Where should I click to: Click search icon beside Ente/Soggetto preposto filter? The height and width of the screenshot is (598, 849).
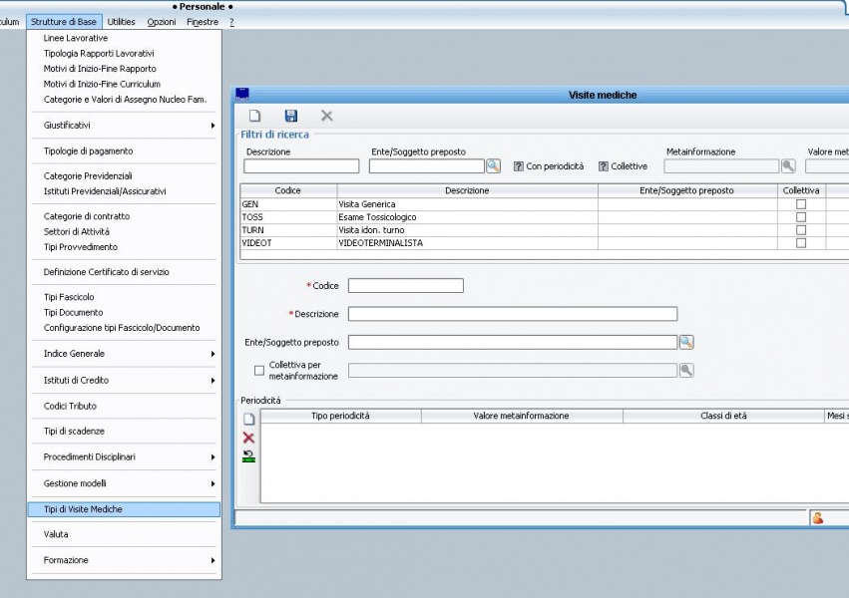(493, 166)
